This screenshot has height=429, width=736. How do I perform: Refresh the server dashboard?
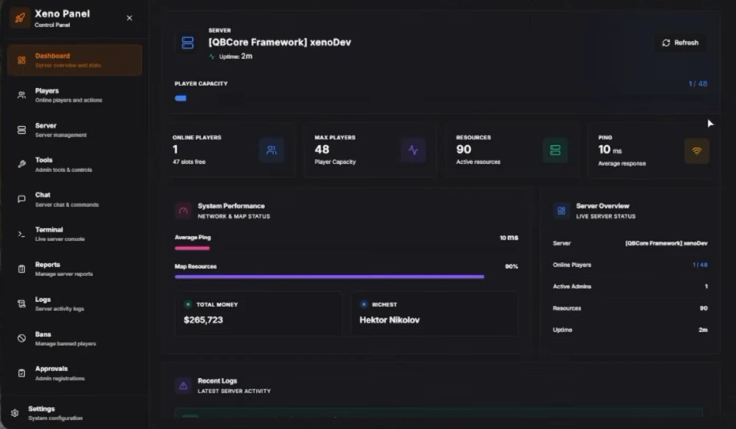coord(681,43)
